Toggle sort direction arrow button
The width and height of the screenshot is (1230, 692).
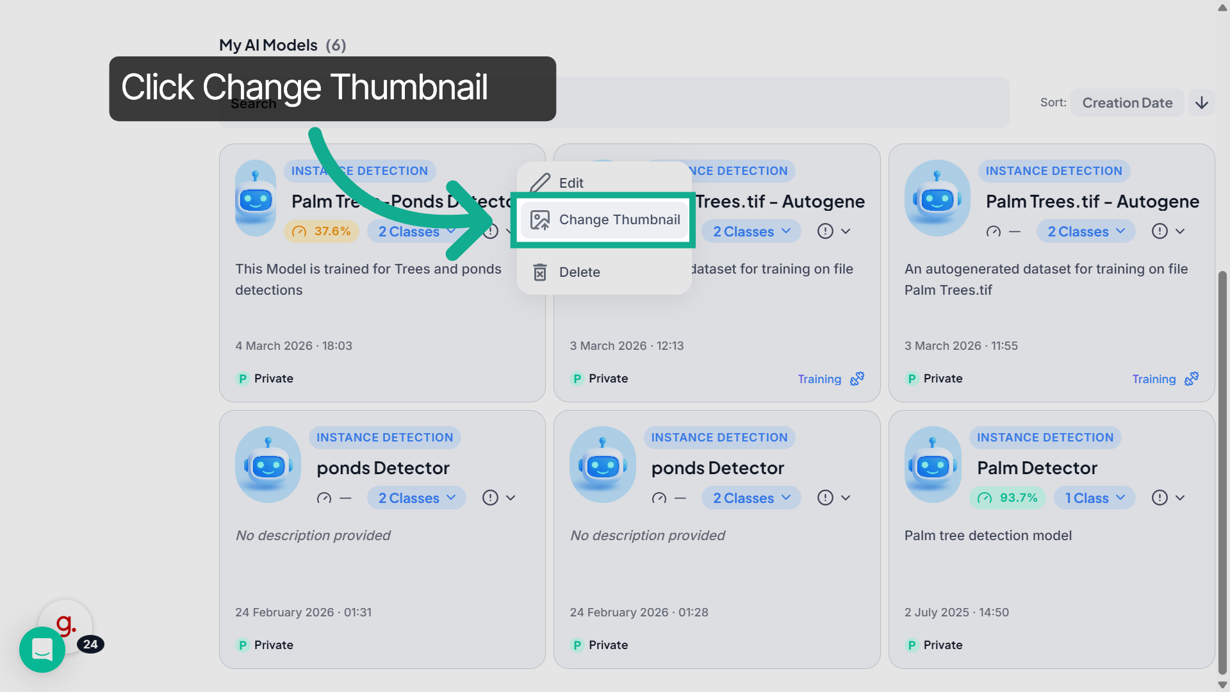click(x=1202, y=103)
